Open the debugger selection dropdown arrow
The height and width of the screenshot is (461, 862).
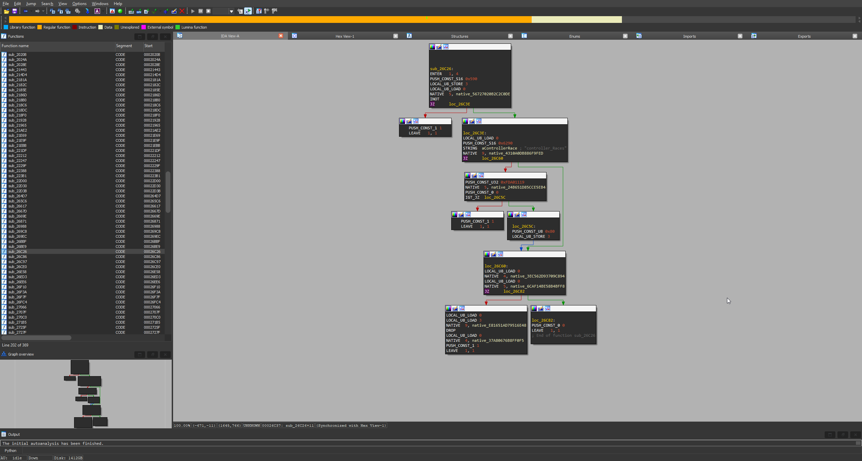tap(231, 11)
